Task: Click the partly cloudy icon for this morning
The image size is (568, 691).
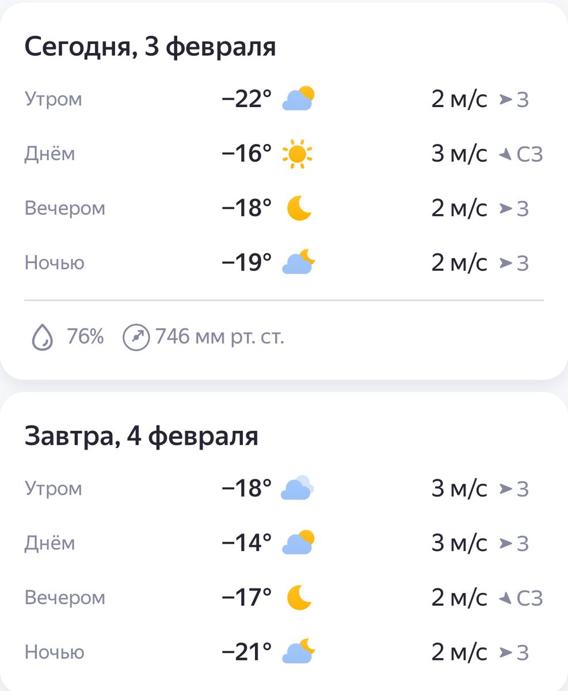Action: tap(298, 98)
